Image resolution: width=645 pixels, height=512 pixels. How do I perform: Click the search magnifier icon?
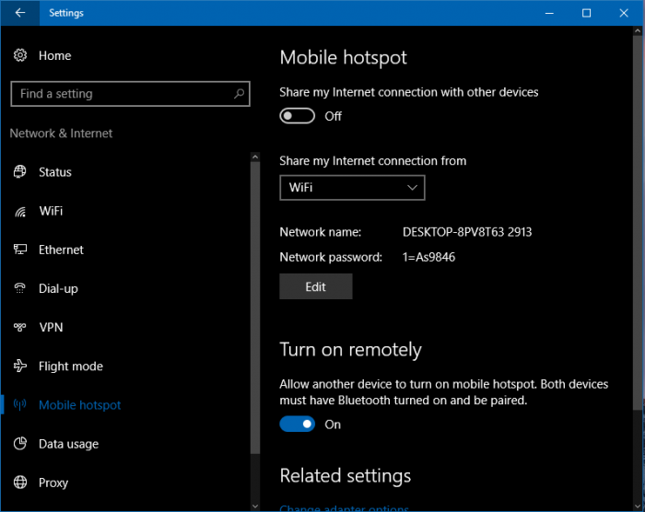(239, 94)
